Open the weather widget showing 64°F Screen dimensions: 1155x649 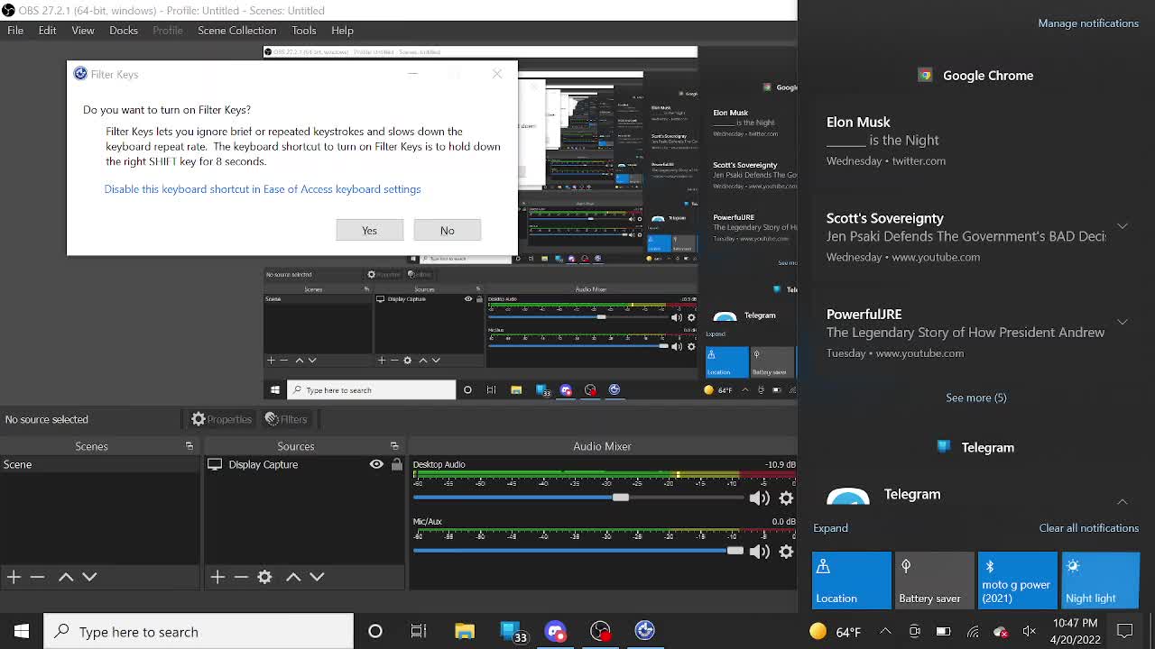[836, 631]
